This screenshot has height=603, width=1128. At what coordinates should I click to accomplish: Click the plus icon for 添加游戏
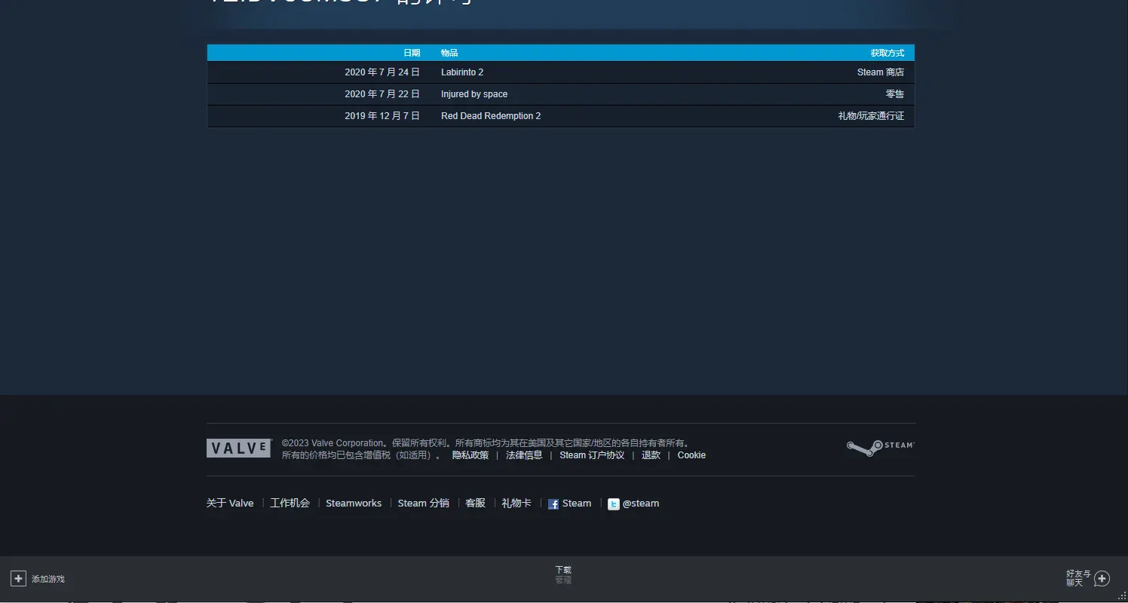coord(19,578)
